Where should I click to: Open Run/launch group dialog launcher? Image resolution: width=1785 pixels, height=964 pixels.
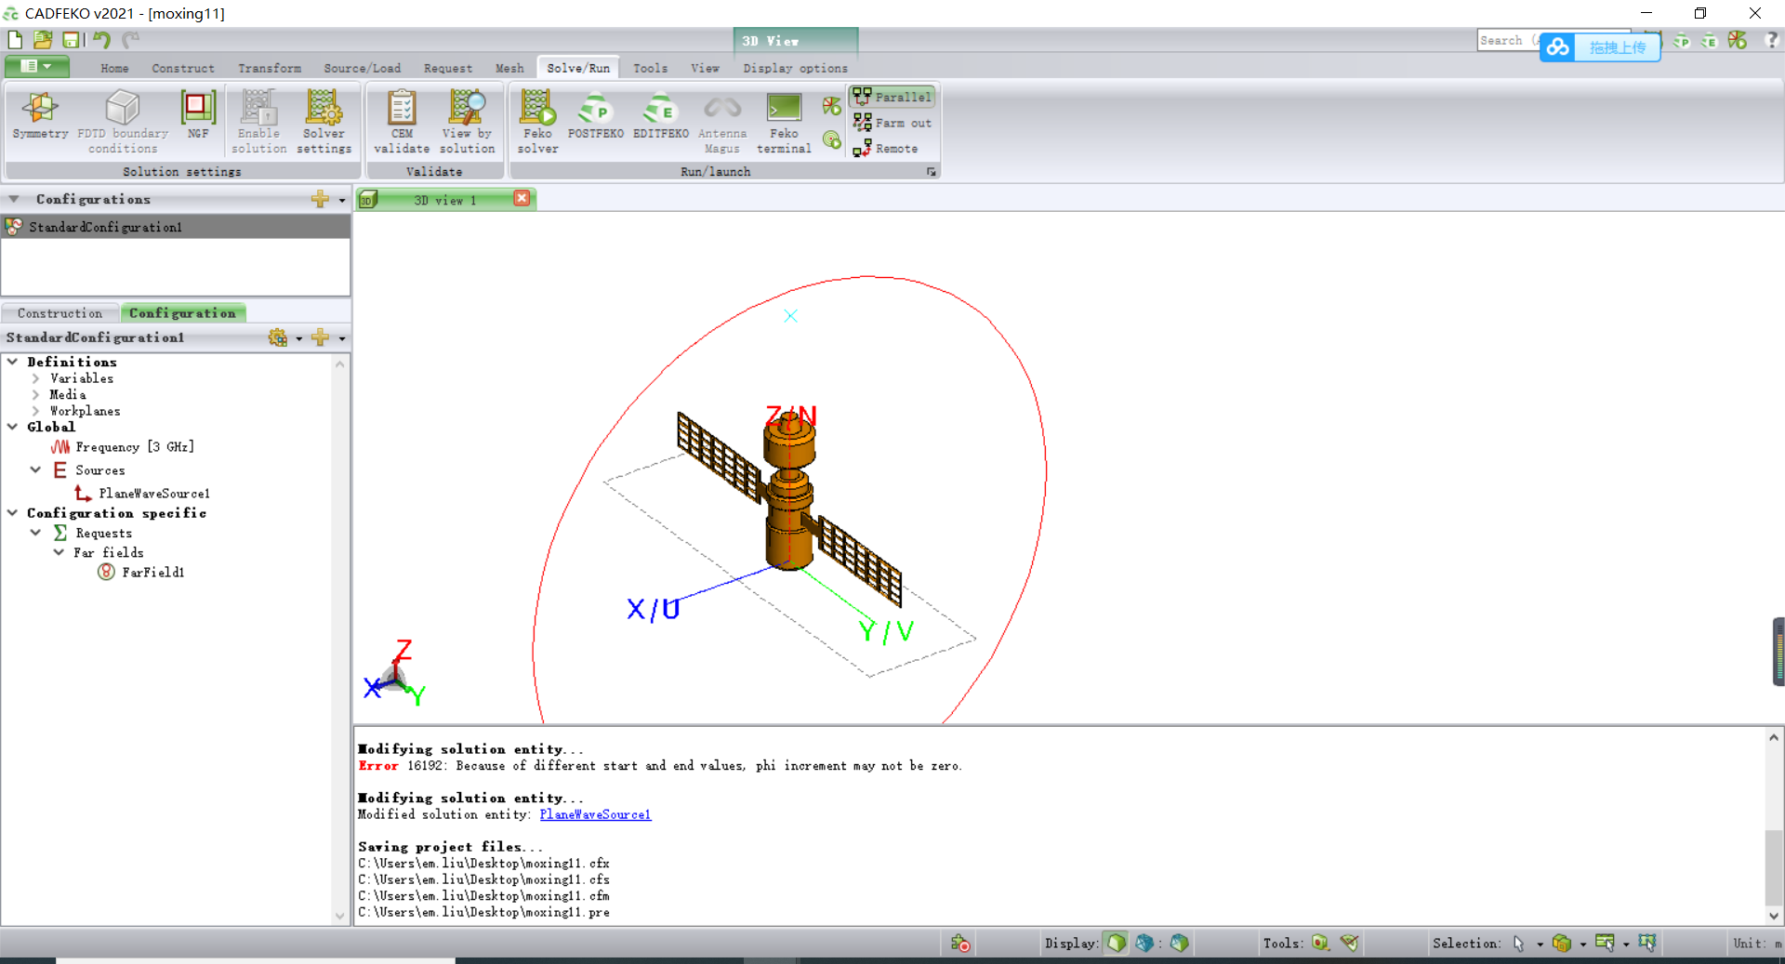pyautogui.click(x=931, y=172)
